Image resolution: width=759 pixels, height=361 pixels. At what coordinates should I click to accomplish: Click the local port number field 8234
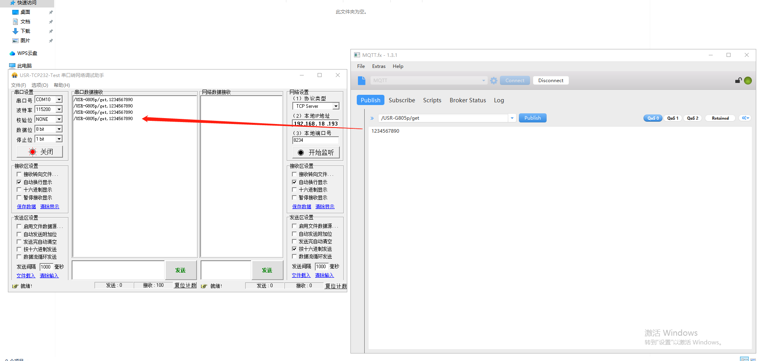(315, 140)
